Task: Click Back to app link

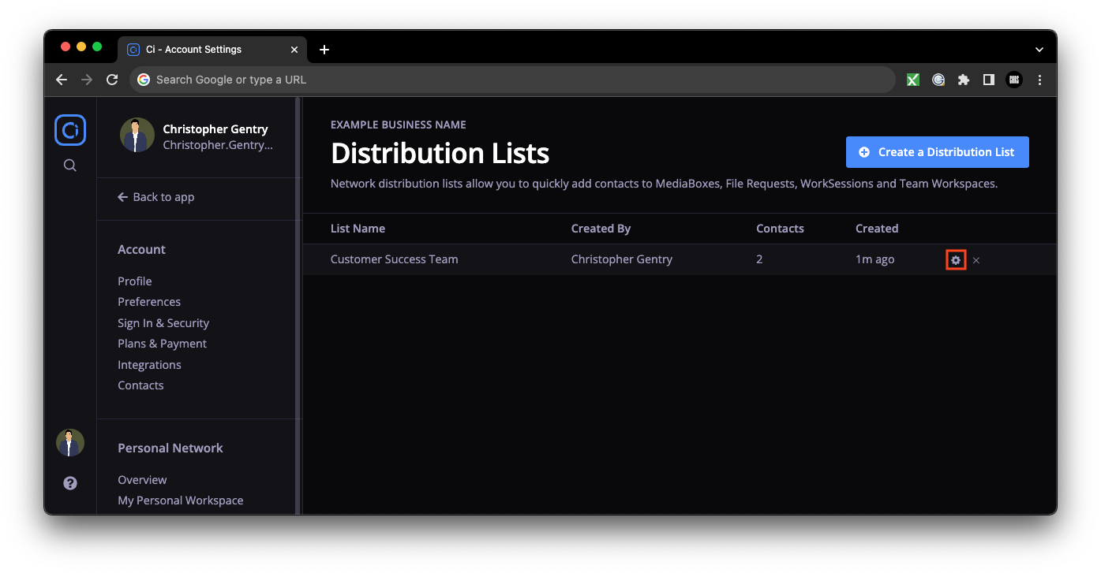Action: point(156,197)
